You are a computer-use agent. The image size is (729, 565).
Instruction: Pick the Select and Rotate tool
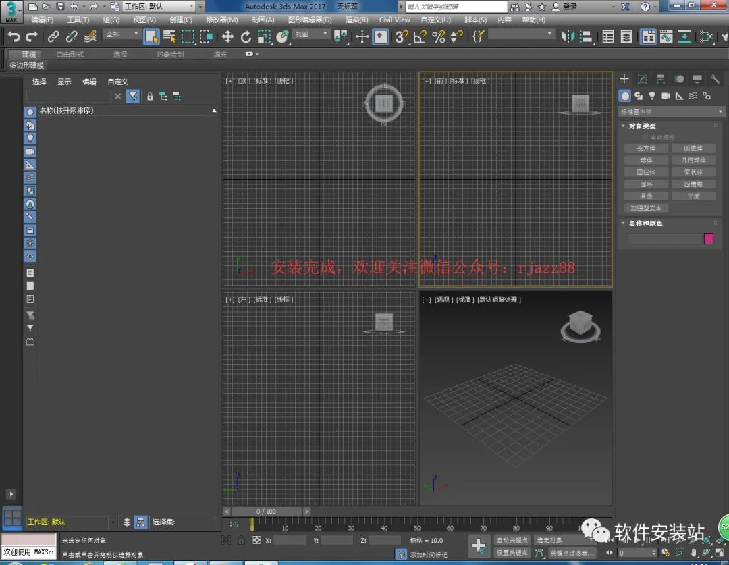click(246, 36)
